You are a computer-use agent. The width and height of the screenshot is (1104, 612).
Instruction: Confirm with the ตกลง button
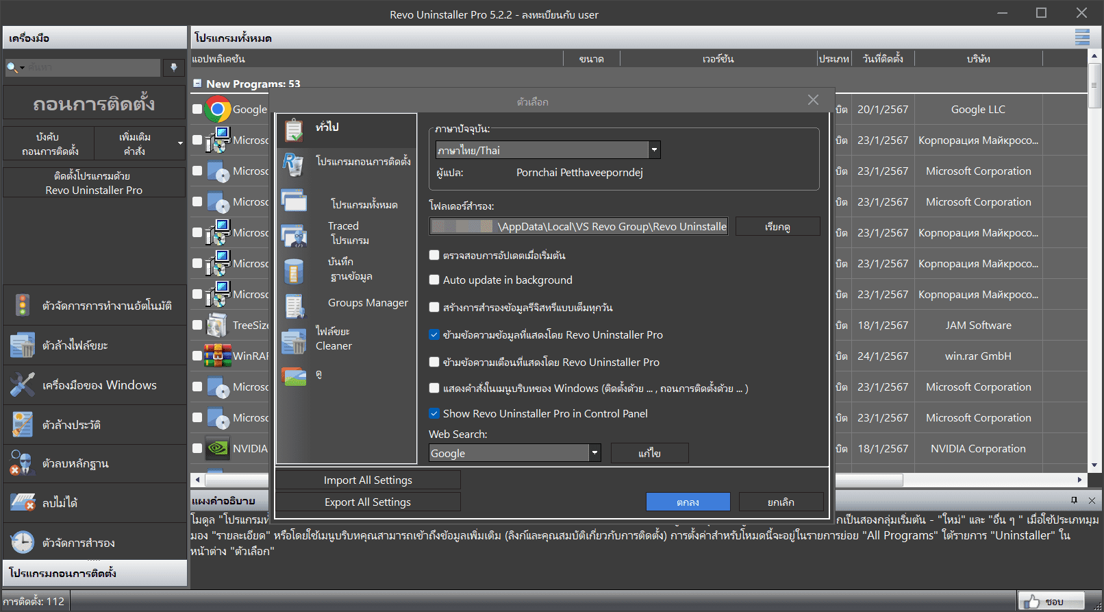tap(688, 502)
